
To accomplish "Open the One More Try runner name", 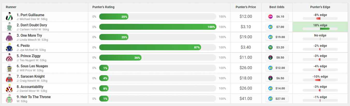I will click(29, 35).
